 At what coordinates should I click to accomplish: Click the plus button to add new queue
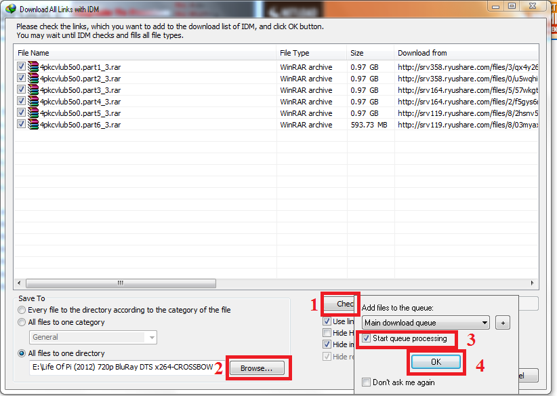tap(503, 323)
